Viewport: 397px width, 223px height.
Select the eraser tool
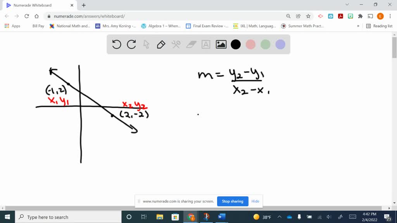pyautogui.click(x=190, y=45)
